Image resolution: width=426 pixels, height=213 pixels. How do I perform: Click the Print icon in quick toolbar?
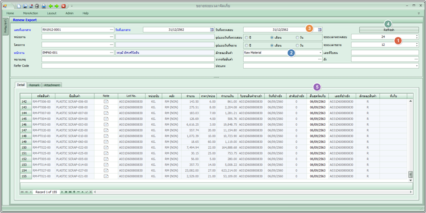(x=44, y=6)
